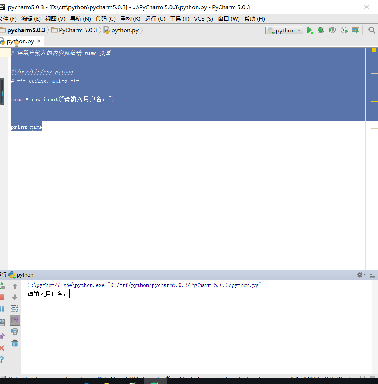Click the '#!/usr/bin/env python' line

point(42,72)
